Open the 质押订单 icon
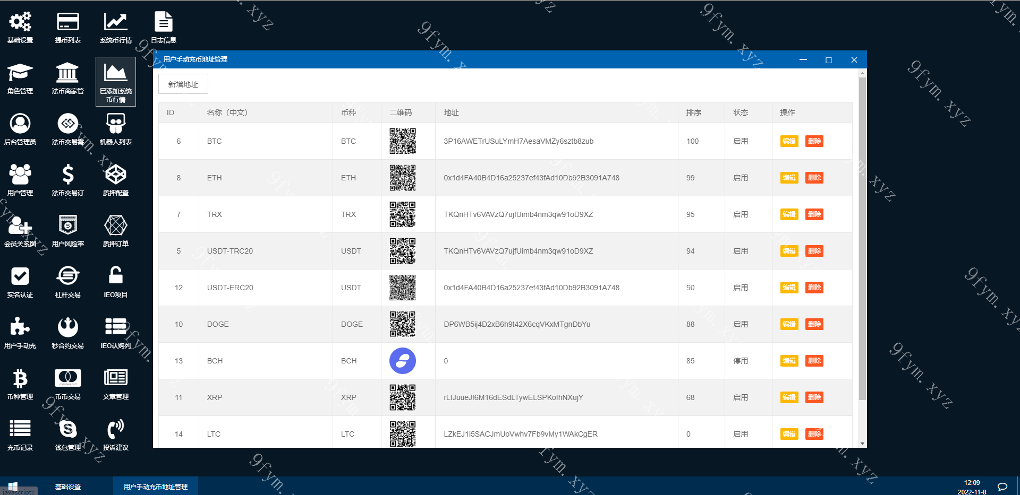The width and height of the screenshot is (1020, 495). point(115,225)
